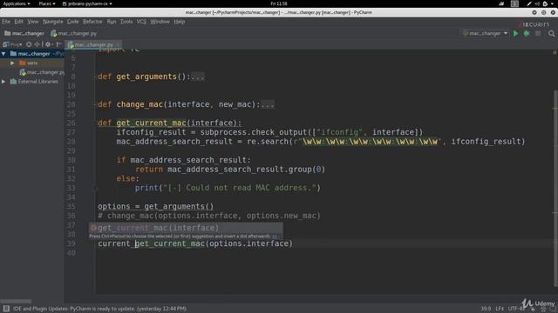The height and width of the screenshot is (313, 558).
Task: Open the Project view selector dropdown
Action: pos(12,44)
